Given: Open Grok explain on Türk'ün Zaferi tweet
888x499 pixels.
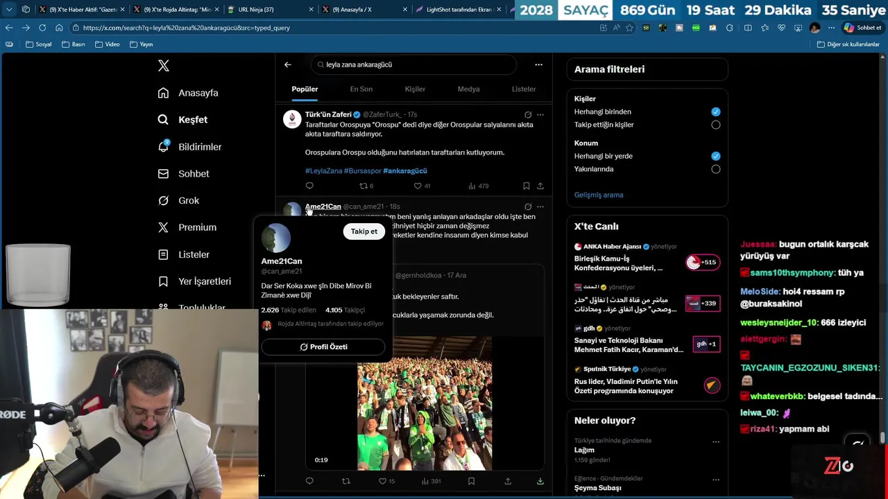Looking at the screenshot, I should click(x=528, y=114).
